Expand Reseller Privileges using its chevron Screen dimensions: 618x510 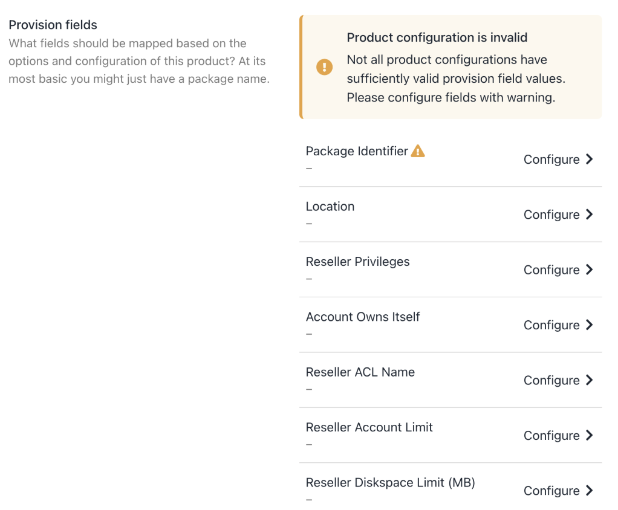pos(590,270)
